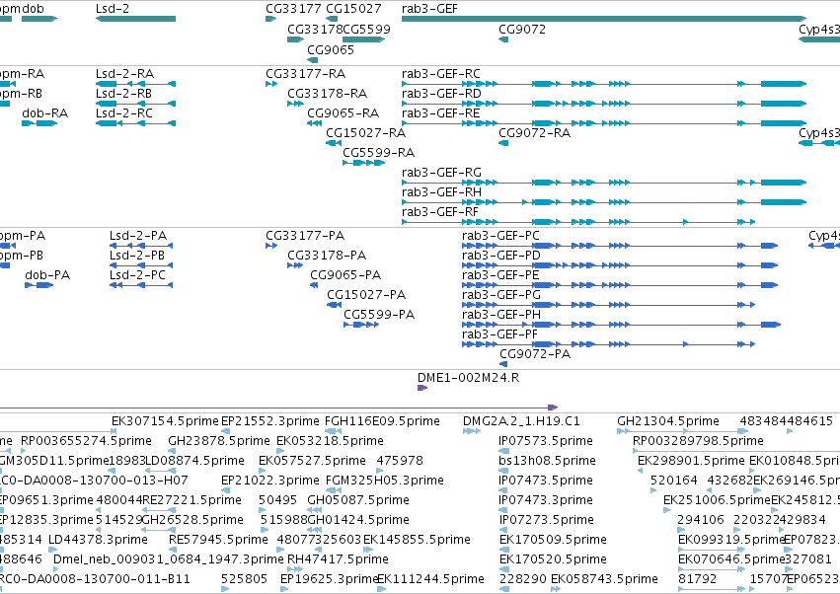Click the RP003289798.5prime EST label
Screen dimensions: 840x594
tap(698, 441)
